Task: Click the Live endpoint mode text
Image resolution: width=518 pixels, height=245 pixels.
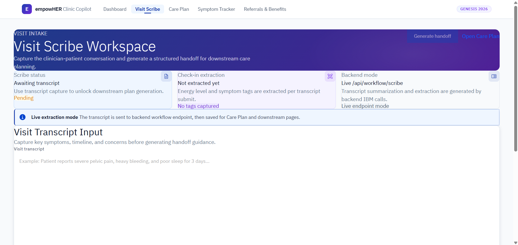Action: (x=365, y=106)
